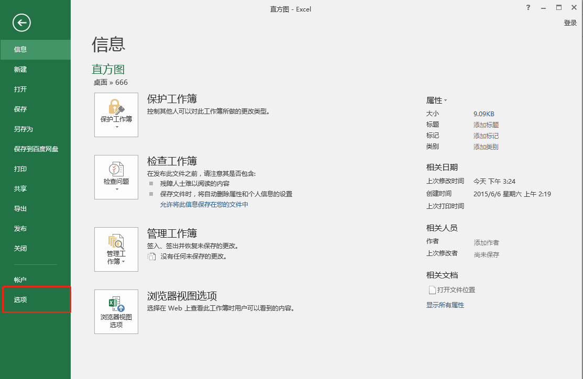Open 共享 in the sidebar
This screenshot has height=379, width=583.
pyautogui.click(x=35, y=189)
